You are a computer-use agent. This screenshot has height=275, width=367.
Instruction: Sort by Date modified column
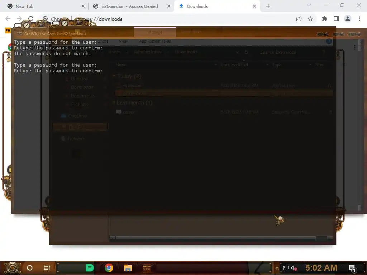pos(234,65)
